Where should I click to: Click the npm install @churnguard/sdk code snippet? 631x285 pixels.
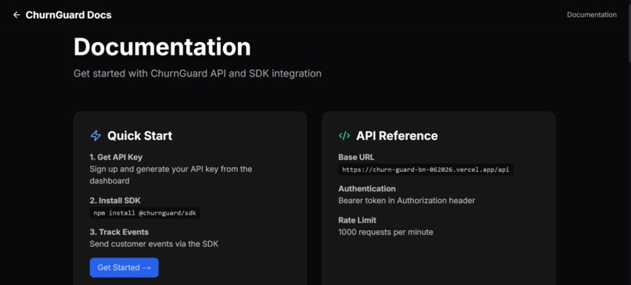pyautogui.click(x=145, y=212)
